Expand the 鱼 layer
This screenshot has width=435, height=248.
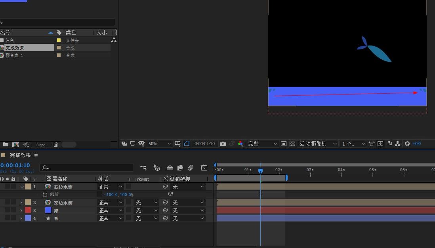[x=21, y=218]
